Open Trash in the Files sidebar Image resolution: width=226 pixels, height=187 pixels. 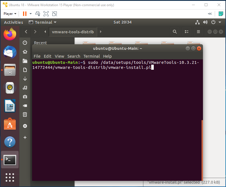25,114
